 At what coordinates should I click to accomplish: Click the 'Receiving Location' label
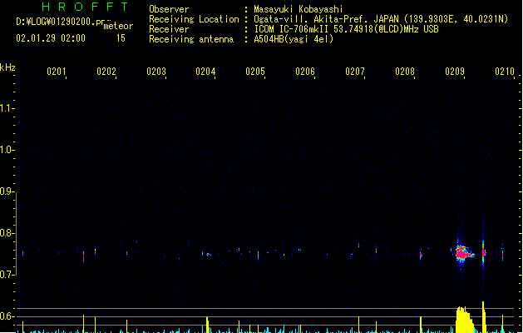pyautogui.click(x=194, y=19)
